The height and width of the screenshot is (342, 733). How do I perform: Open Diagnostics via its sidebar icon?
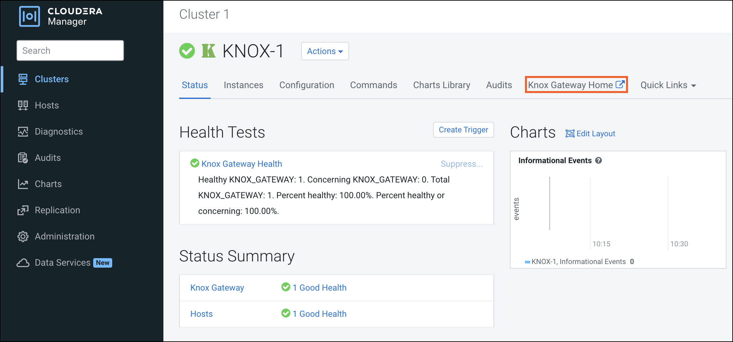[23, 131]
